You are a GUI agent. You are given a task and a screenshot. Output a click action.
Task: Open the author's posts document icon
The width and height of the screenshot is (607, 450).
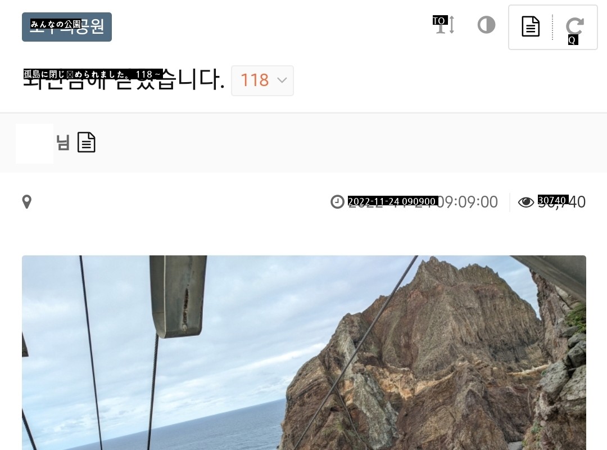coord(87,142)
